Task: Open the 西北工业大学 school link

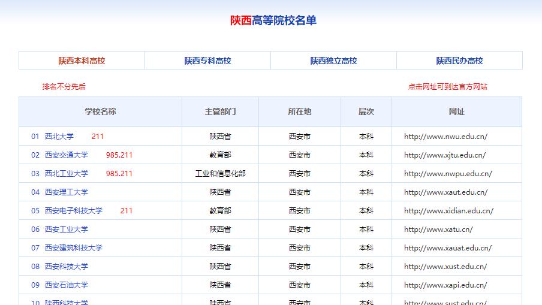Action: (67, 174)
